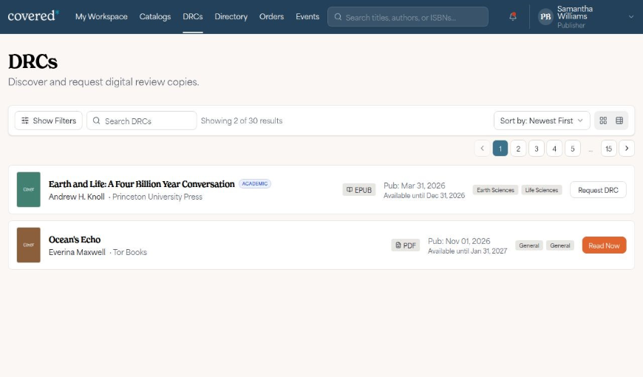
Task: Open the Sort by Newest First dropdown
Action: tap(542, 120)
